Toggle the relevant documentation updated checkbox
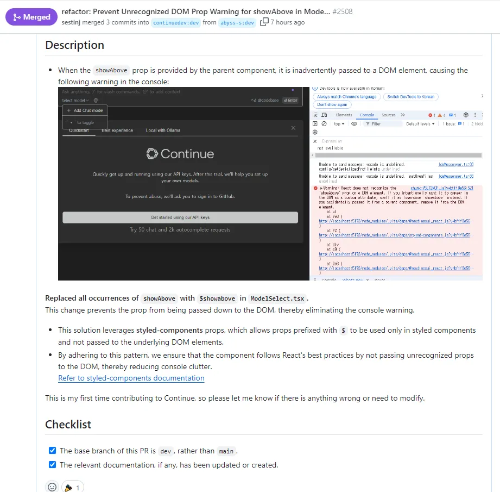 [x=52, y=464]
